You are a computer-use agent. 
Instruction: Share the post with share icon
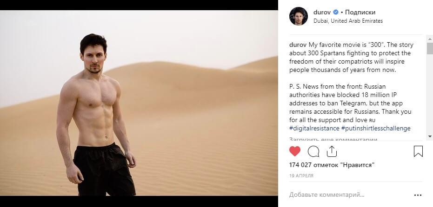click(332, 151)
